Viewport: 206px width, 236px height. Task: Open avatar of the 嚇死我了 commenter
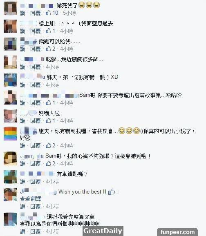tap(10, 8)
